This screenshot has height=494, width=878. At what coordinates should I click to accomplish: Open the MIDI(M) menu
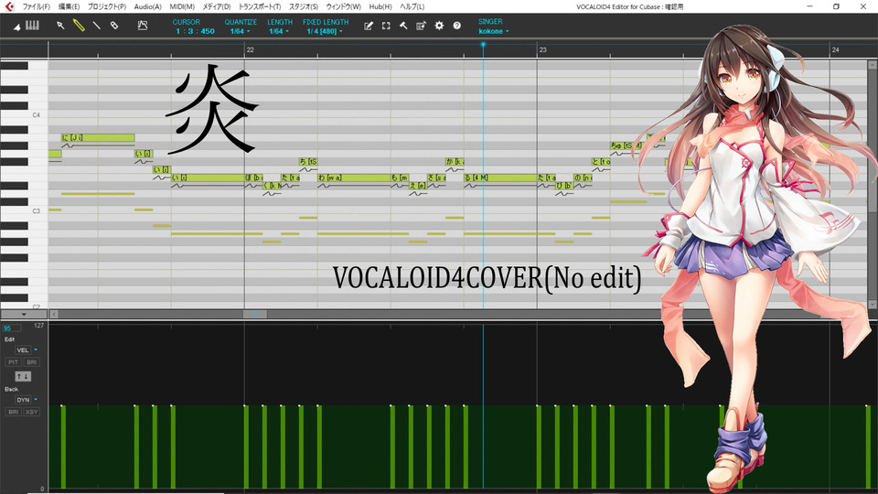coord(182,6)
